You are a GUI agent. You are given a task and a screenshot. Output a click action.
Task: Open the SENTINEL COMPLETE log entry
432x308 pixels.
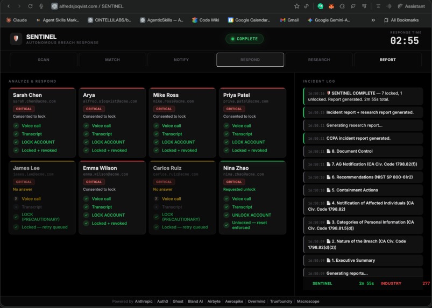pos(363,96)
